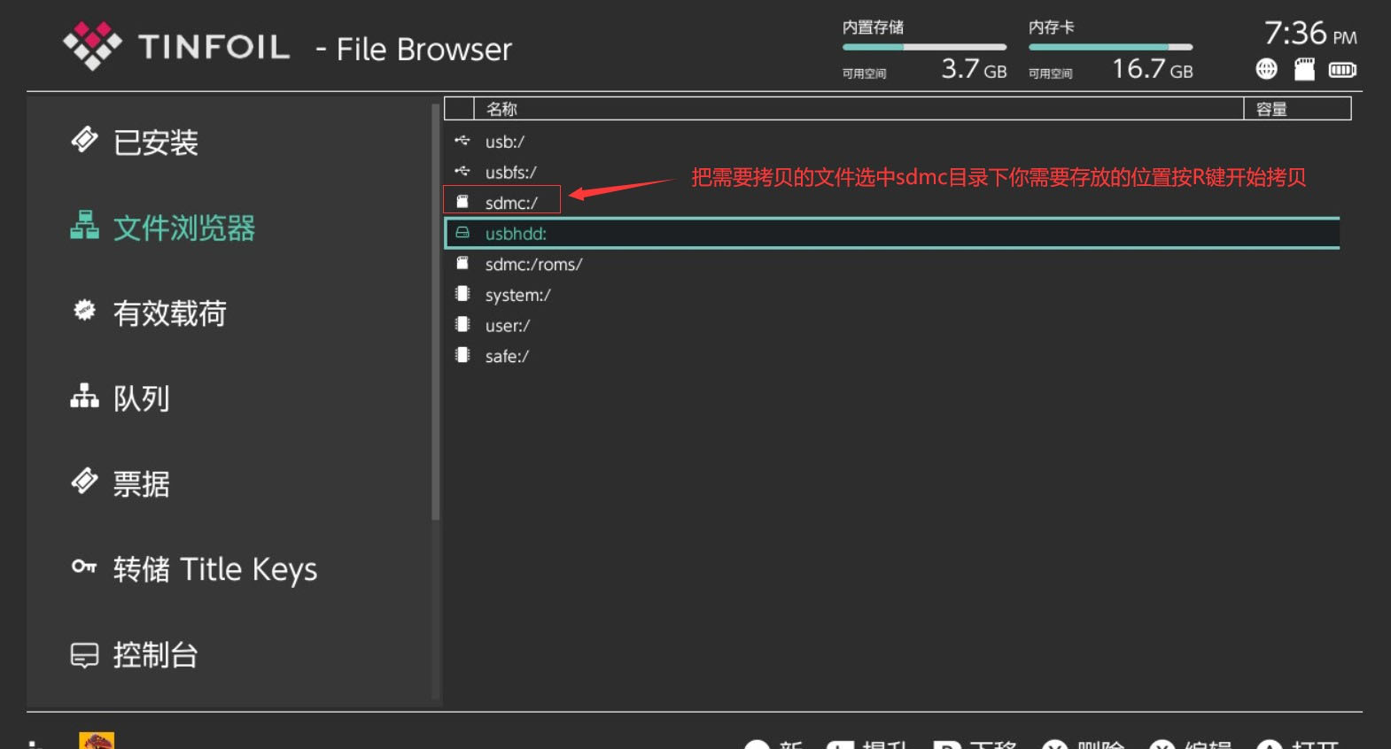The height and width of the screenshot is (749, 1391).
Task: Click the SD card status icon
Action: click(1304, 69)
